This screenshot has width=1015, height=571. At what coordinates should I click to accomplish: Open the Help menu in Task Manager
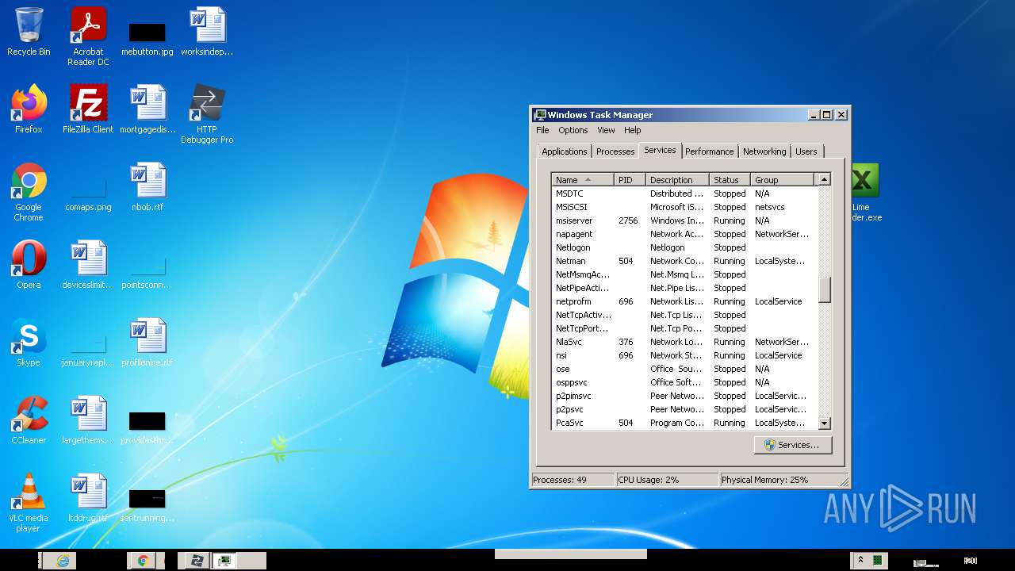pyautogui.click(x=632, y=130)
